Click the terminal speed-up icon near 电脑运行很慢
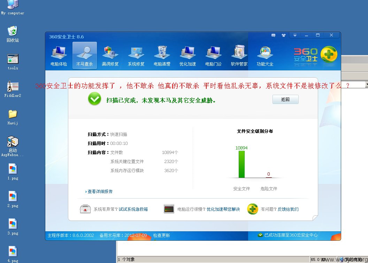 coord(169,209)
